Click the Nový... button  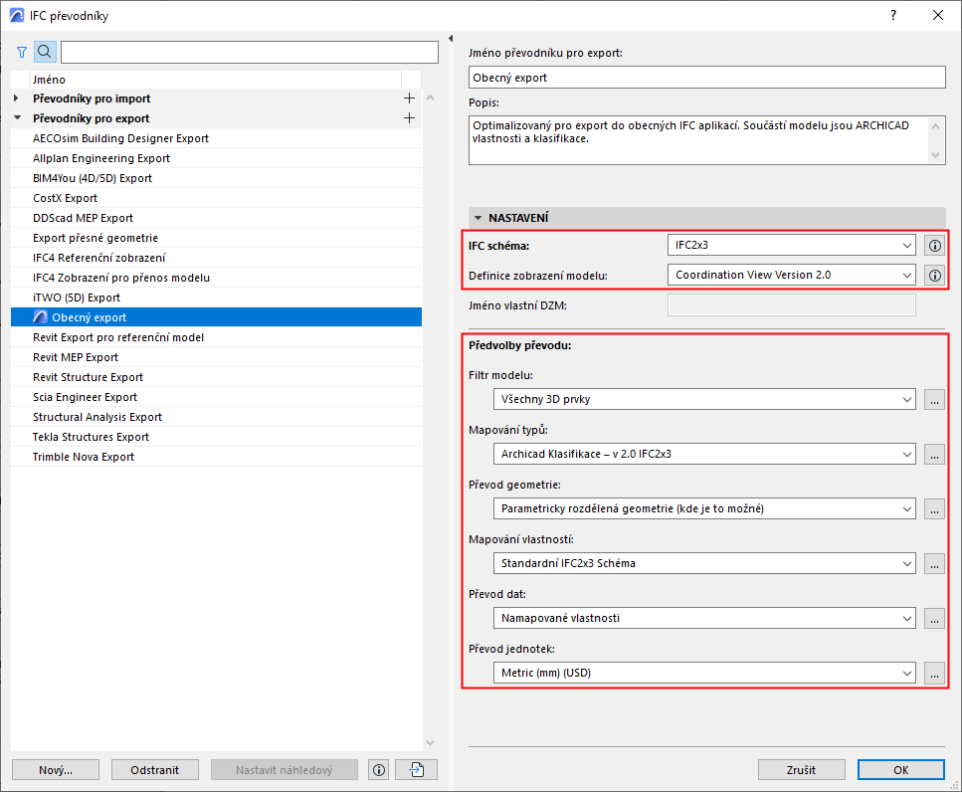[x=56, y=770]
